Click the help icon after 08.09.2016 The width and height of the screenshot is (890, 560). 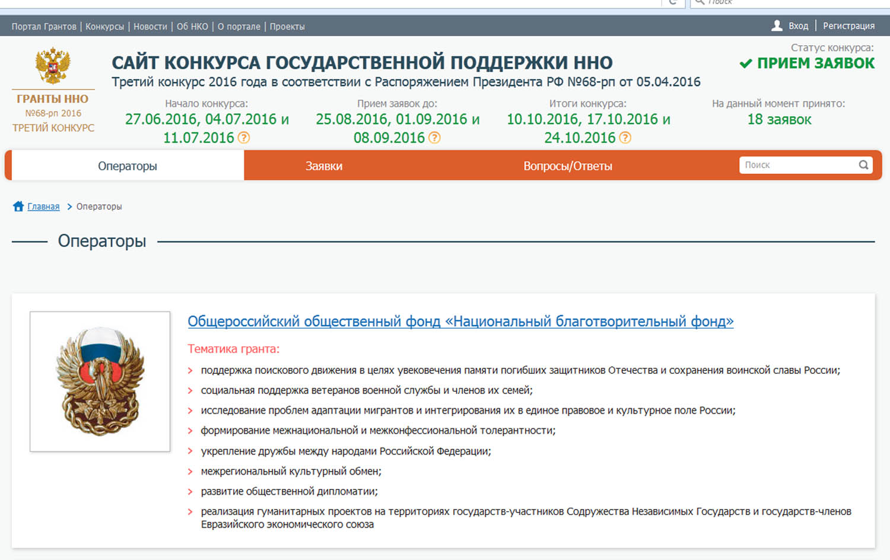434,138
